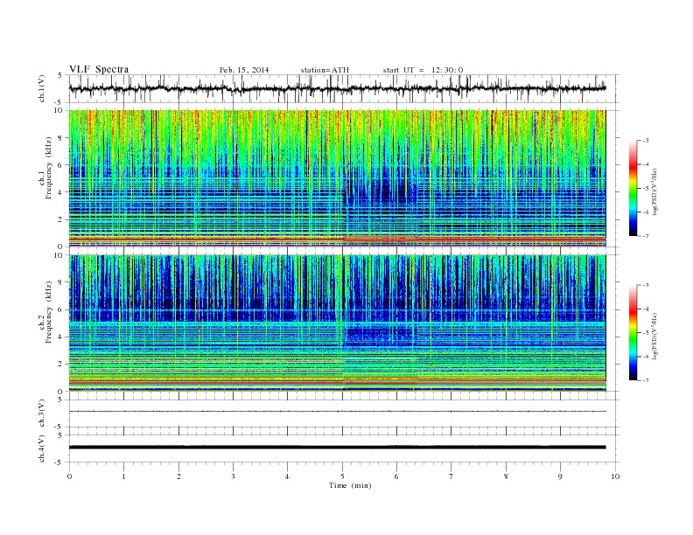Click the ch.2 spectrogram color bar
Image resolution: width=693 pixels, height=535 pixels.
click(x=633, y=333)
